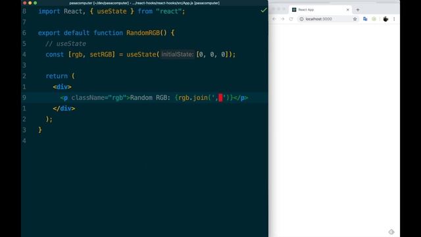Click the editor window title bar path
The image size is (421, 237).
(145, 3)
